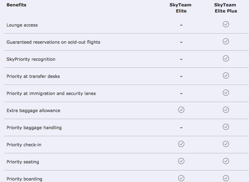Click Elite Plus checkmark for immigration and security lanes
The width and height of the screenshot is (249, 182).
click(226, 93)
